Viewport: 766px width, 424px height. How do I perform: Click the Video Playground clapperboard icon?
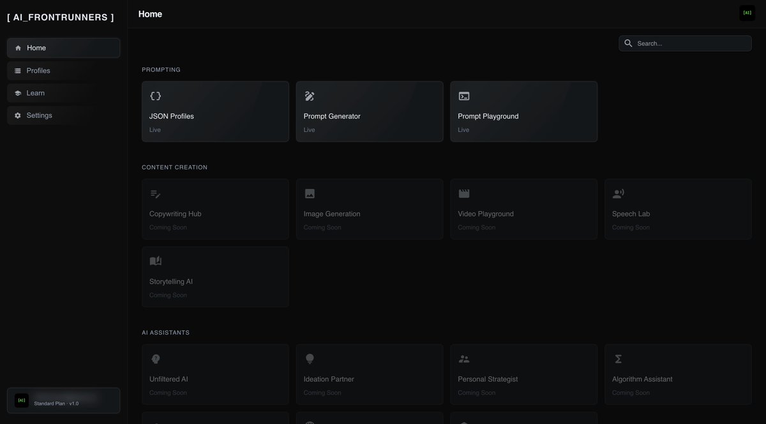(464, 194)
